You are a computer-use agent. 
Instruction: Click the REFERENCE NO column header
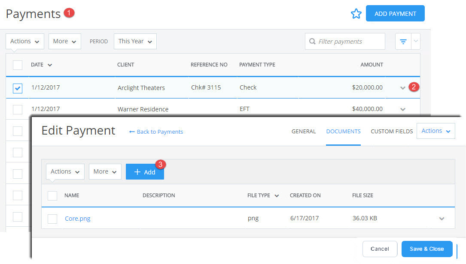(x=209, y=65)
